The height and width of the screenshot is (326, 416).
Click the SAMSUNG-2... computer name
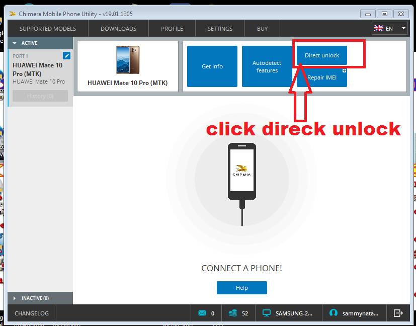click(x=294, y=313)
